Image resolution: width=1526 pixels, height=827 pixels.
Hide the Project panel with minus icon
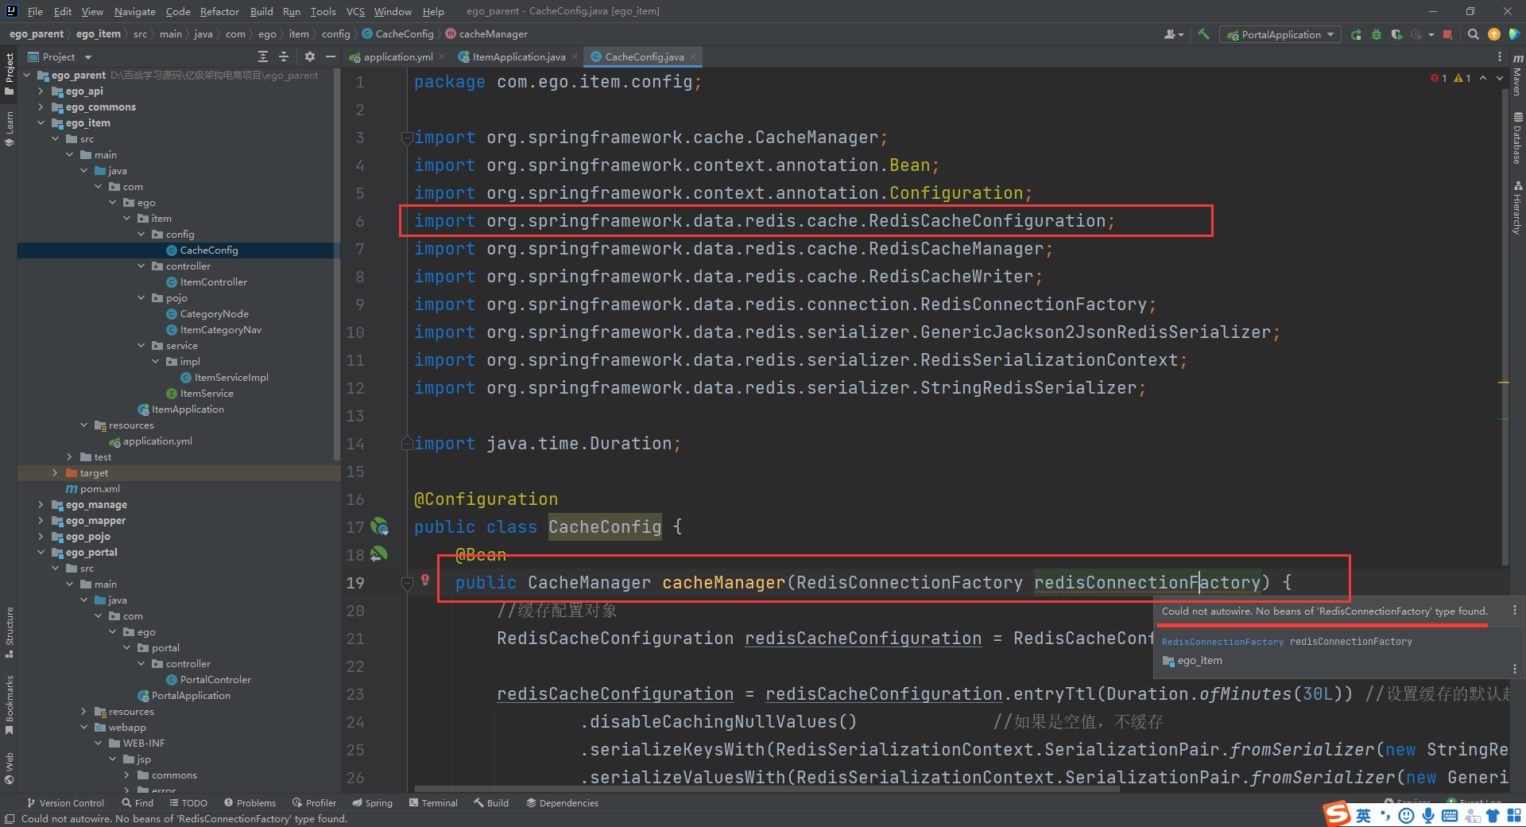point(331,56)
